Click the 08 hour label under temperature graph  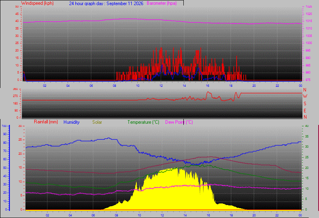click(x=116, y=215)
